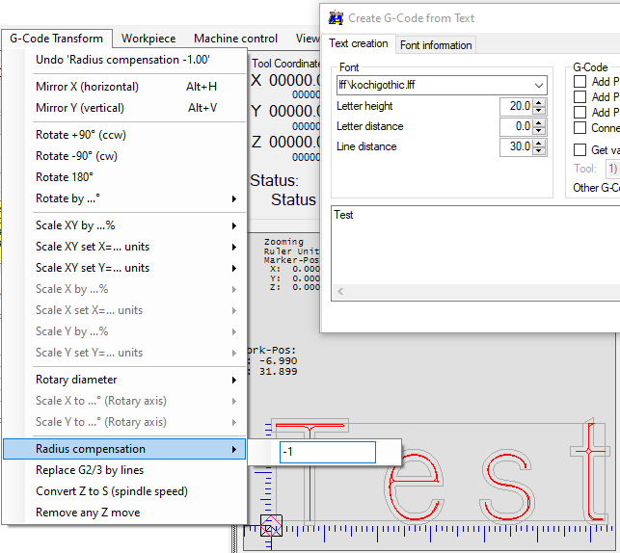Decrease Line distance with the down arrow
Image resolution: width=620 pixels, height=553 pixels.
click(x=541, y=151)
